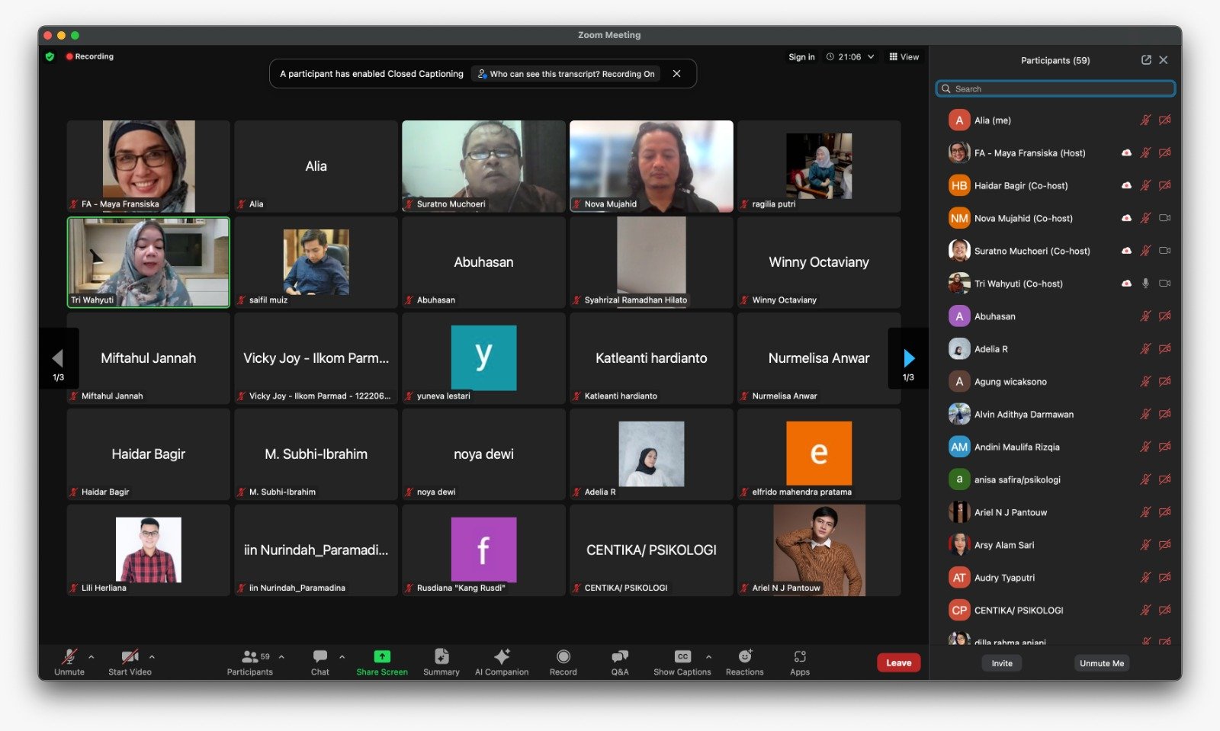This screenshot has height=731, width=1220.
Task: Expand audio options arrow beside Unmute
Action: pos(91,656)
